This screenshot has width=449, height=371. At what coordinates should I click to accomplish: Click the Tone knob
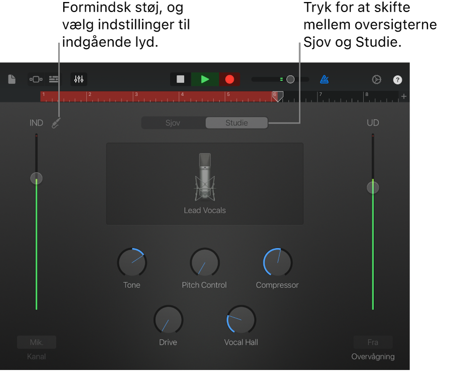pyautogui.click(x=132, y=263)
